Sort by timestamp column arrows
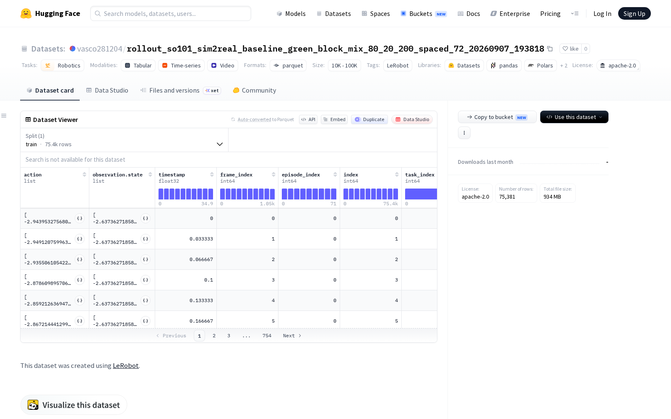The image size is (671, 419). tap(212, 175)
